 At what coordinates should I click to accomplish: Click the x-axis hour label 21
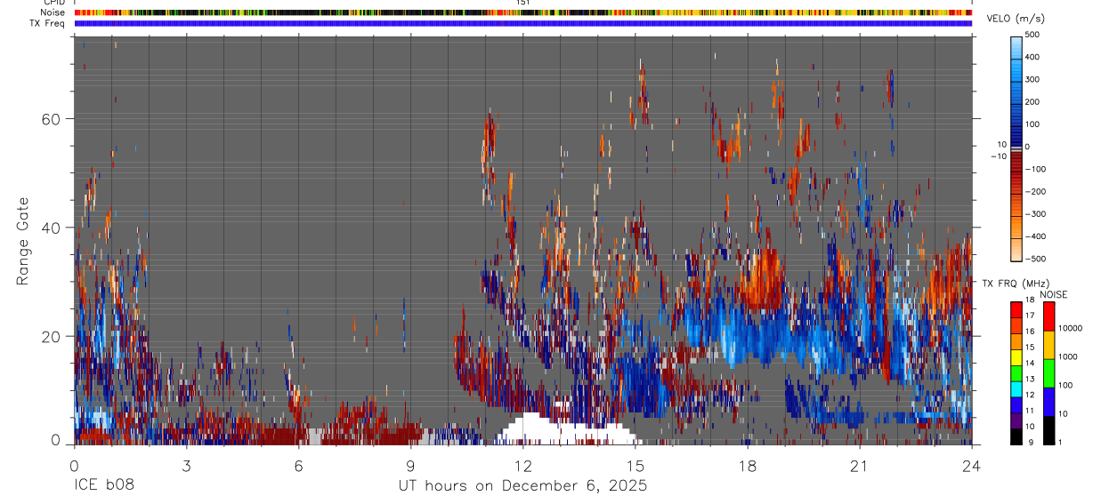click(860, 466)
